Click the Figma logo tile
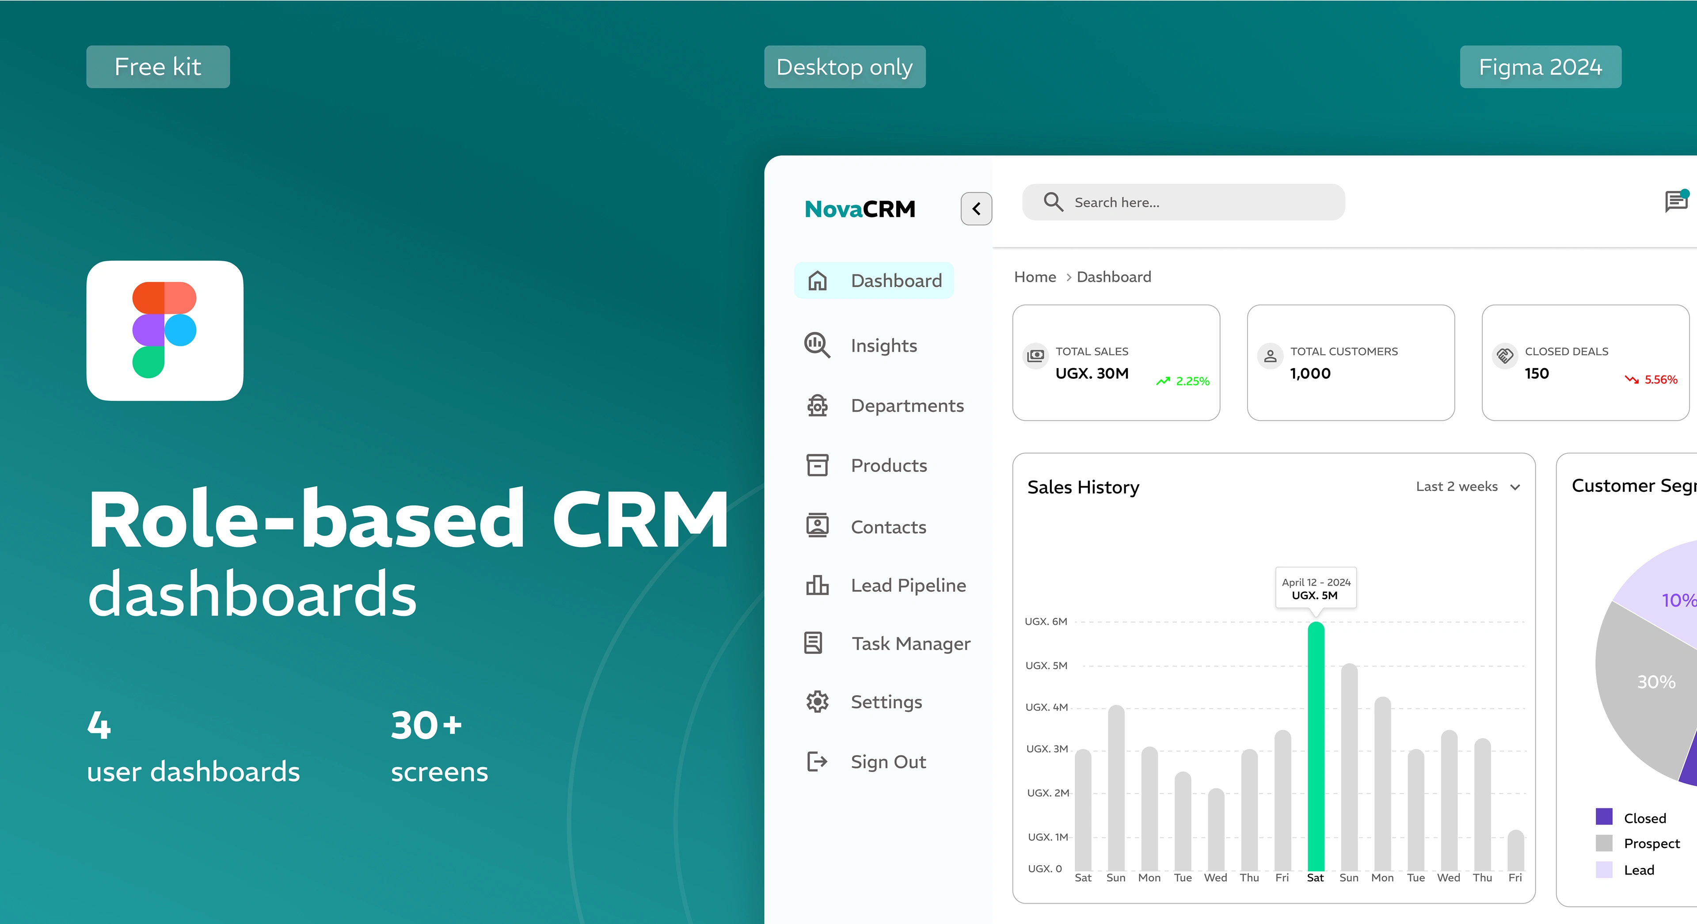Viewport: 1697px width, 924px height. click(165, 330)
